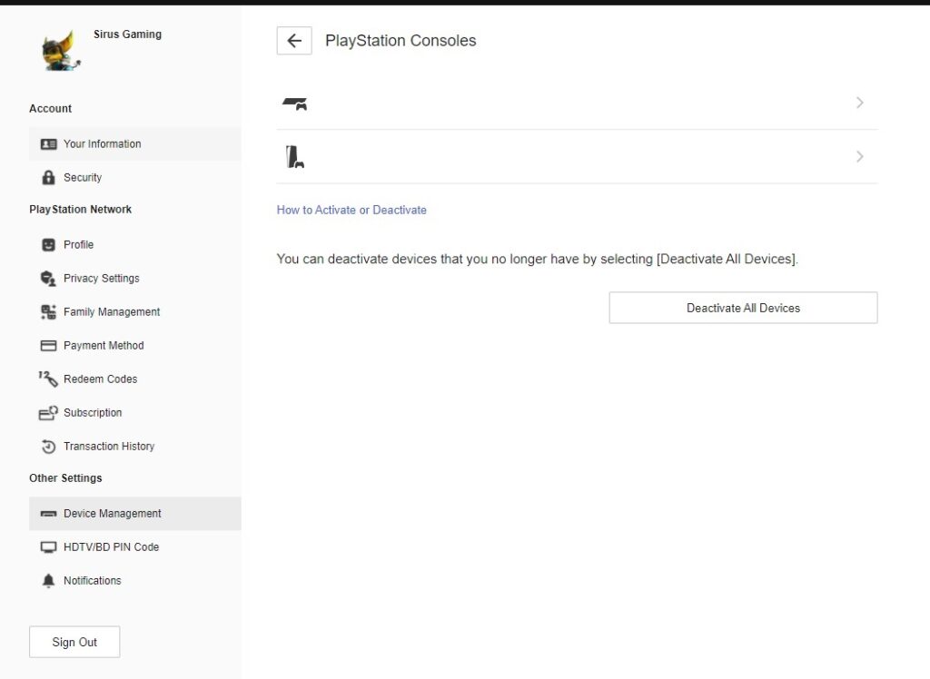The height and width of the screenshot is (679, 930).
Task: Click the HDTV/BD PIN Code monitor icon
Action: [49, 547]
